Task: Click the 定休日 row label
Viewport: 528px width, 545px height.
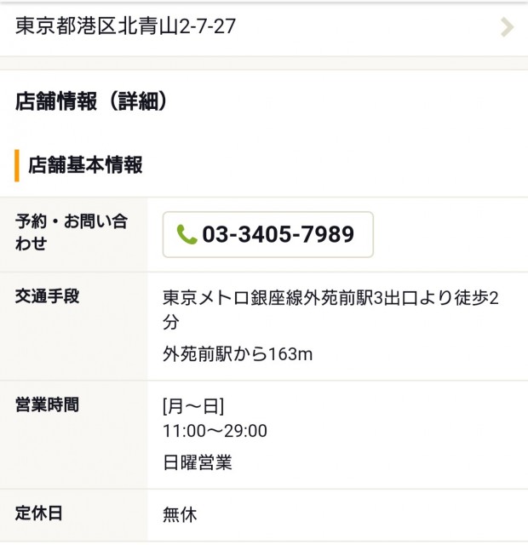Action: pyautogui.click(x=39, y=513)
